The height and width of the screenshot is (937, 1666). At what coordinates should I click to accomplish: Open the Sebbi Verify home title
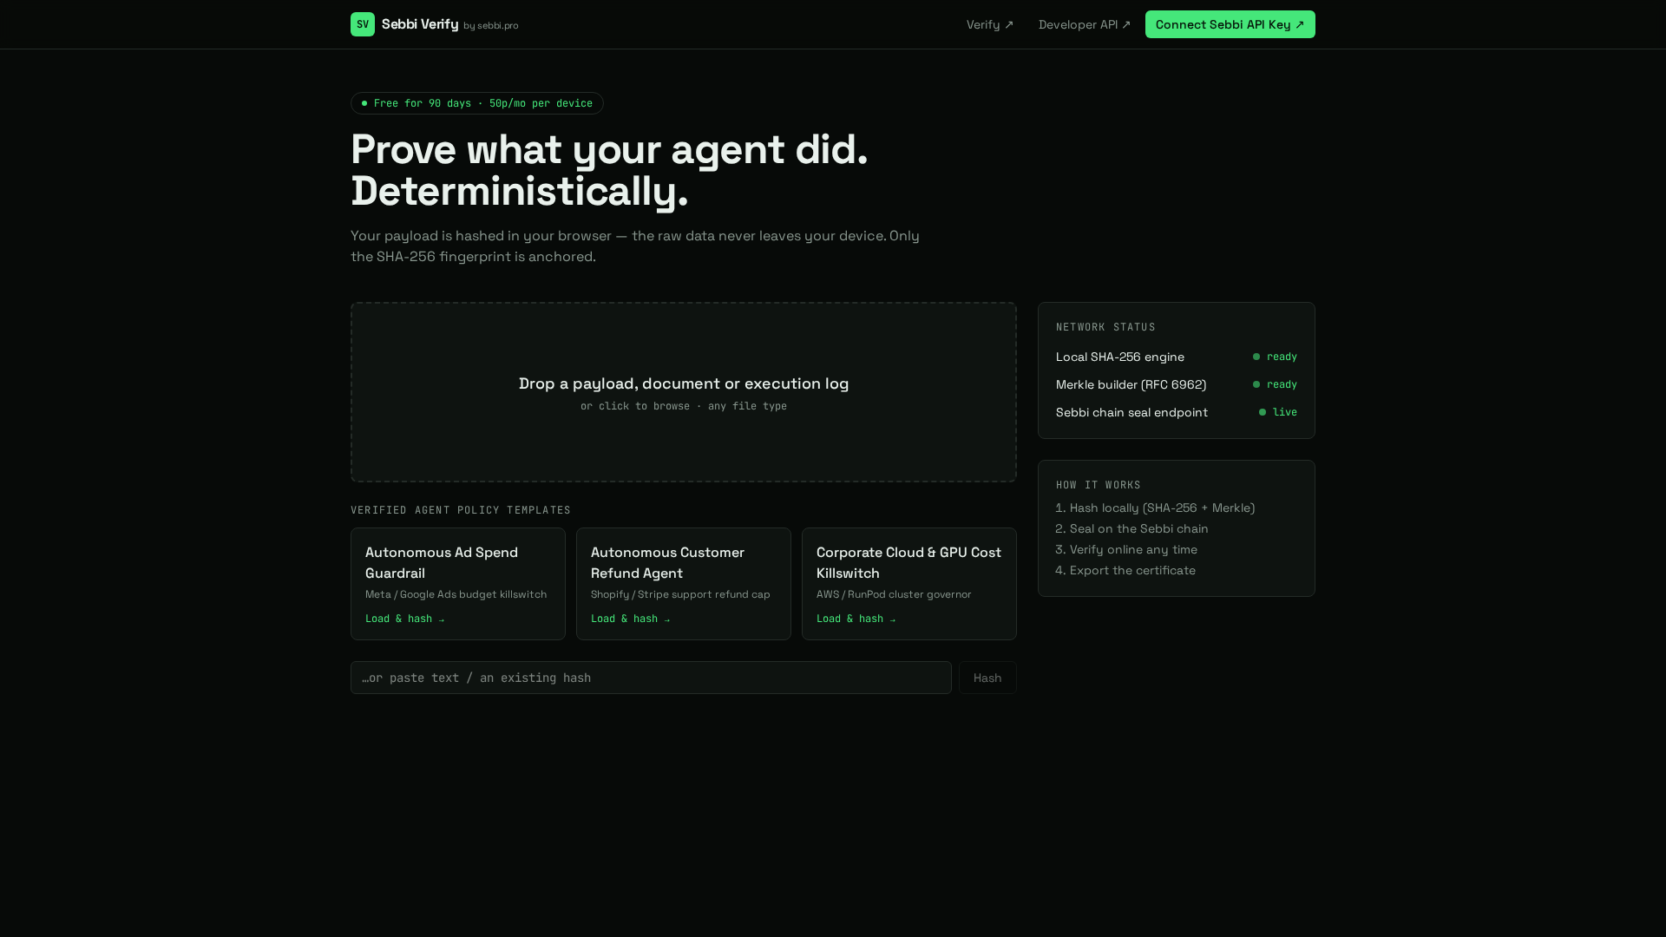[x=420, y=24]
